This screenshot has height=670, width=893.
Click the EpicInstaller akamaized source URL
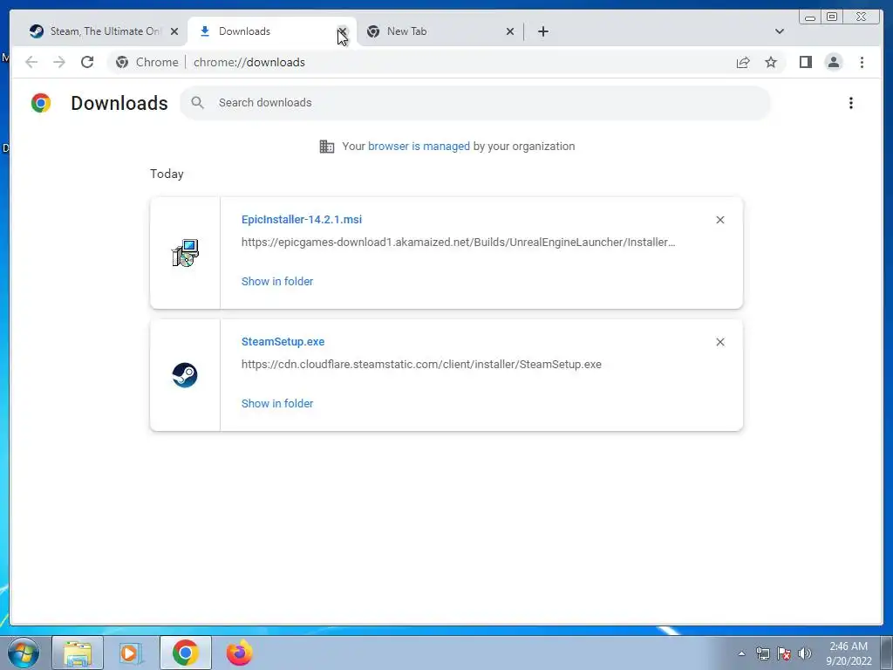pyautogui.click(x=459, y=243)
